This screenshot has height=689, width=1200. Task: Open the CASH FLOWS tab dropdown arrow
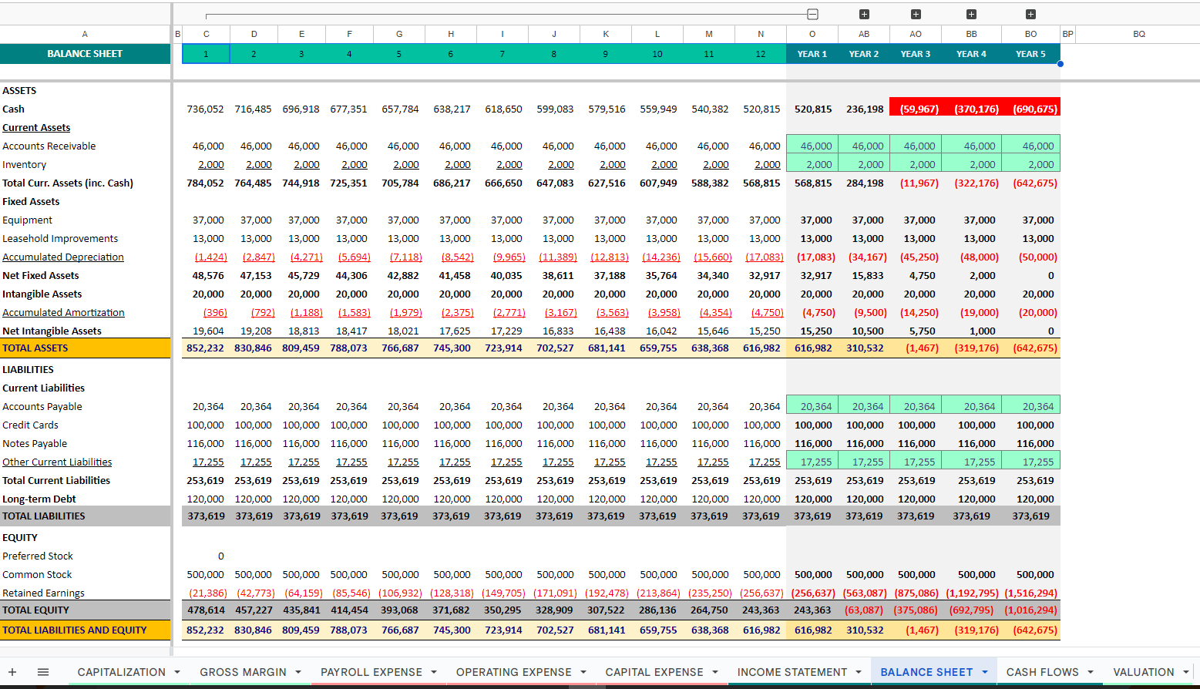(x=1091, y=672)
